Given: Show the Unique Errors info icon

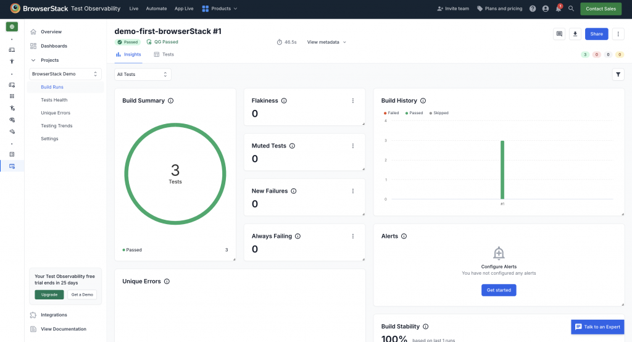Looking at the screenshot, I should (x=167, y=281).
